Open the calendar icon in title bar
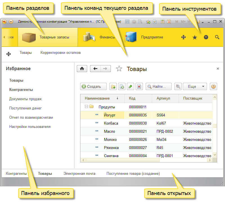The height and width of the screenshot is (202, 225). pyautogui.click(x=169, y=22)
